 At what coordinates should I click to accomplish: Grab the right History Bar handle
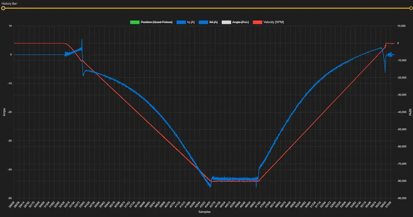(x=411, y=8)
